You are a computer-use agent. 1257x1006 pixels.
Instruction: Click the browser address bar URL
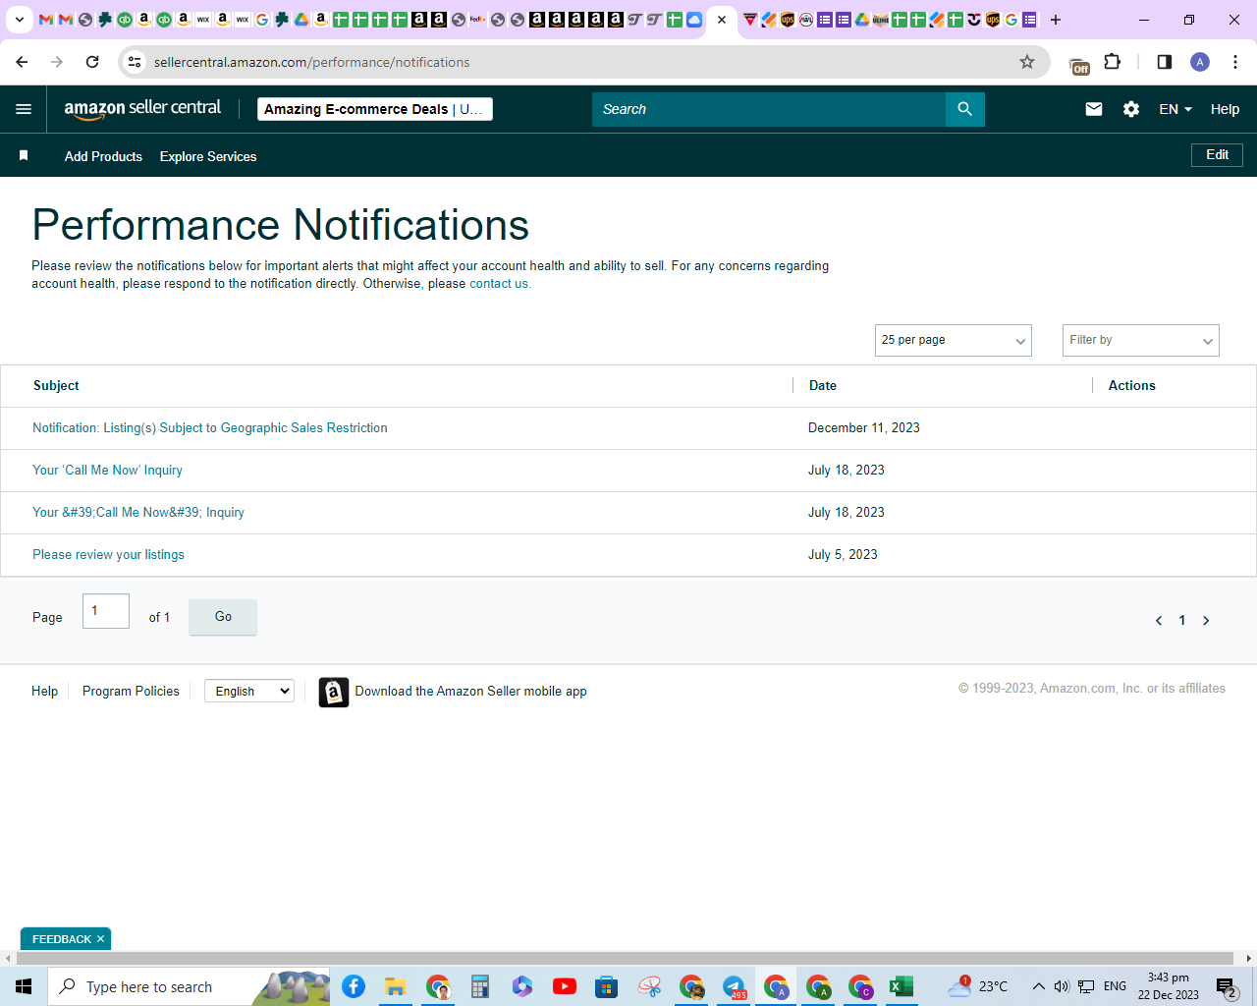[311, 62]
